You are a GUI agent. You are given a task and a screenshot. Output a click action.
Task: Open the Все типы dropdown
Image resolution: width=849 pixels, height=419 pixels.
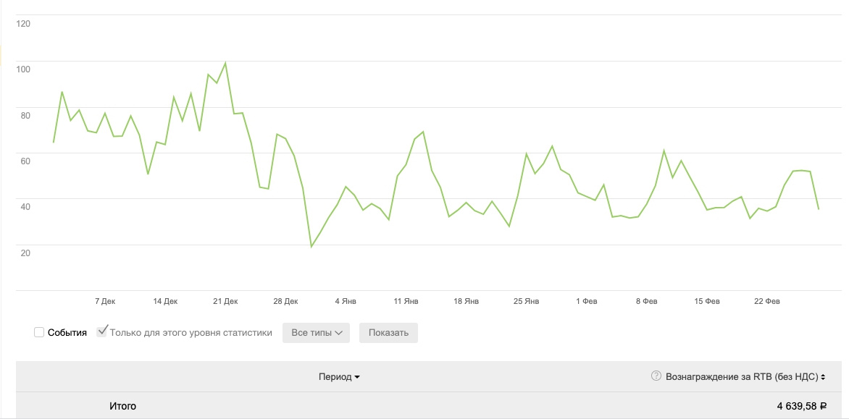pyautogui.click(x=317, y=333)
